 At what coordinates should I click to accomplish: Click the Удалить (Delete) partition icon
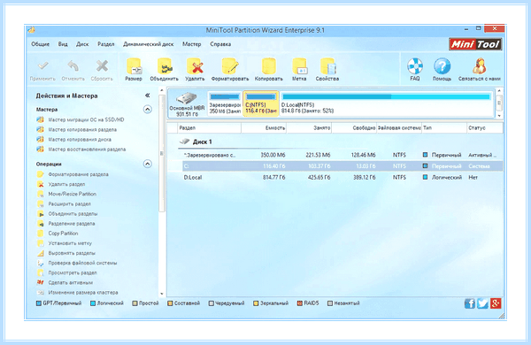click(195, 66)
